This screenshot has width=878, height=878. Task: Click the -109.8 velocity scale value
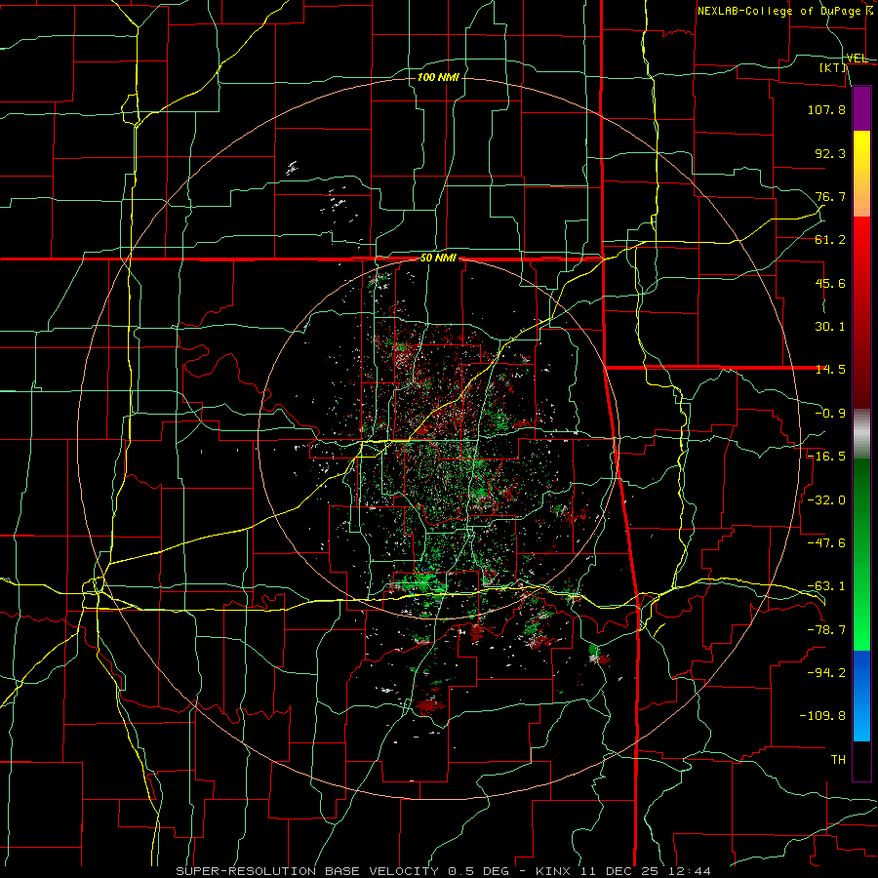pos(822,716)
